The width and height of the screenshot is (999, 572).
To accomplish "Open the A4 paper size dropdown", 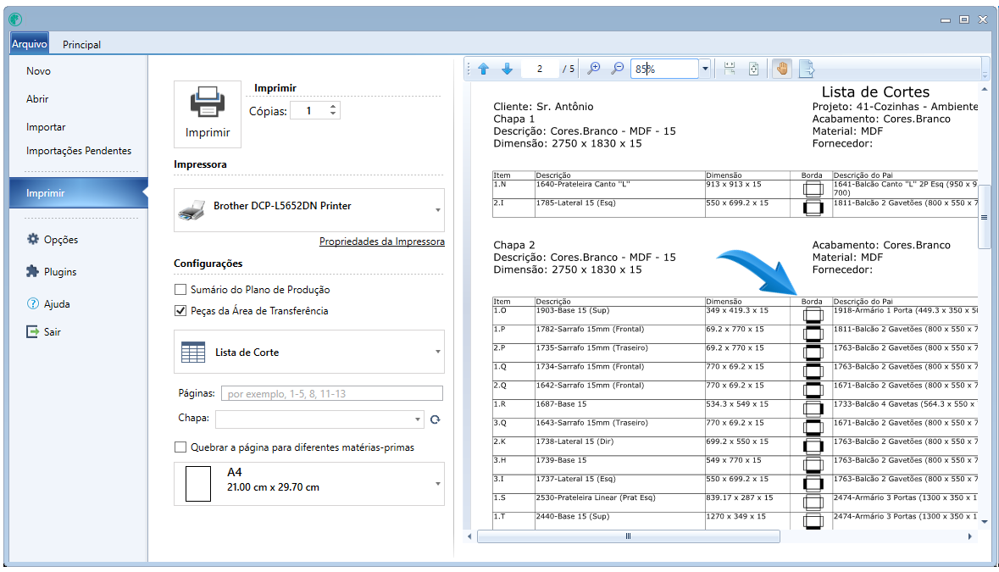I will coord(309,484).
